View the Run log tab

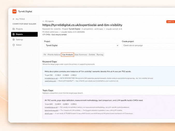click(x=100, y=55)
